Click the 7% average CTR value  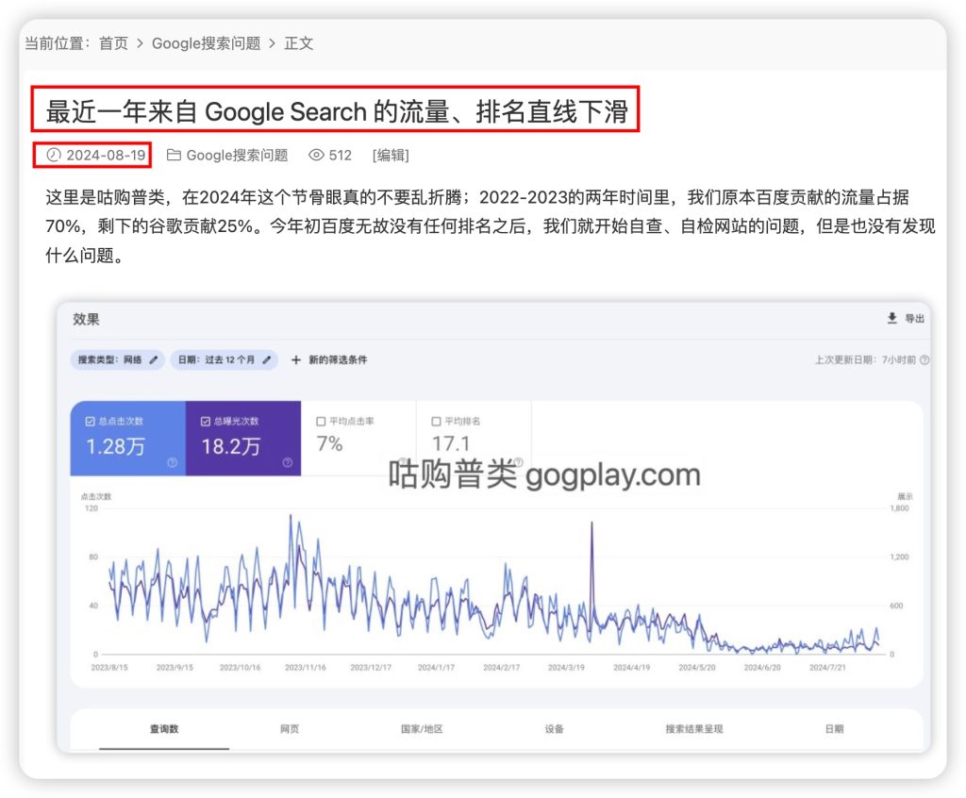(329, 443)
